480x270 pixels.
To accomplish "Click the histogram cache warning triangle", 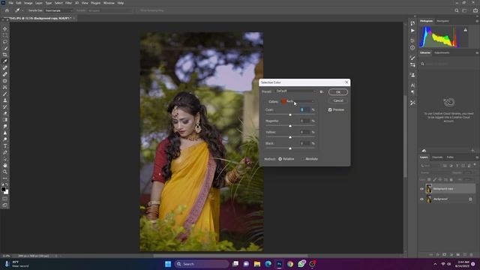I will (465, 30).
